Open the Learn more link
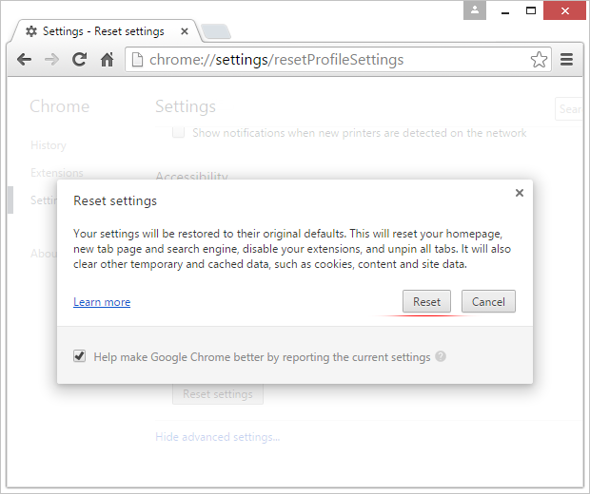This screenshot has height=494, width=590. click(x=102, y=302)
